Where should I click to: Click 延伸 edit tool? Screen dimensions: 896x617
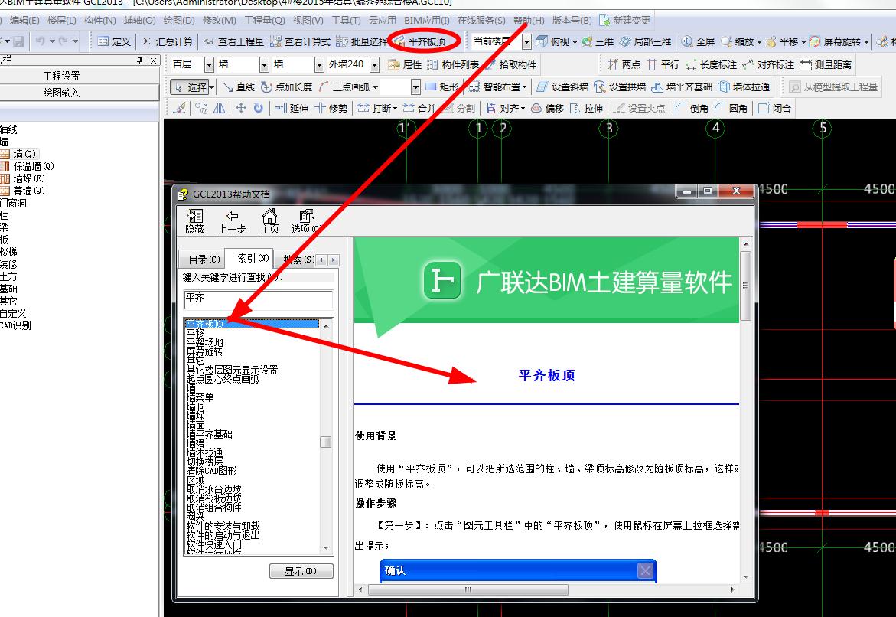click(292, 108)
